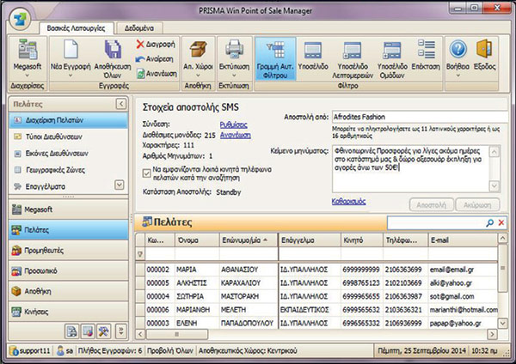
Task: Open Γεωγραφικές Ζώνες in sidebar
Action: pyautogui.click(x=69, y=170)
